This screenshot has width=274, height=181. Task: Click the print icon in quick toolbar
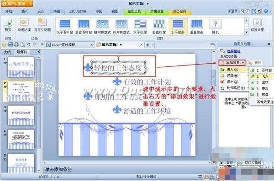point(16,45)
